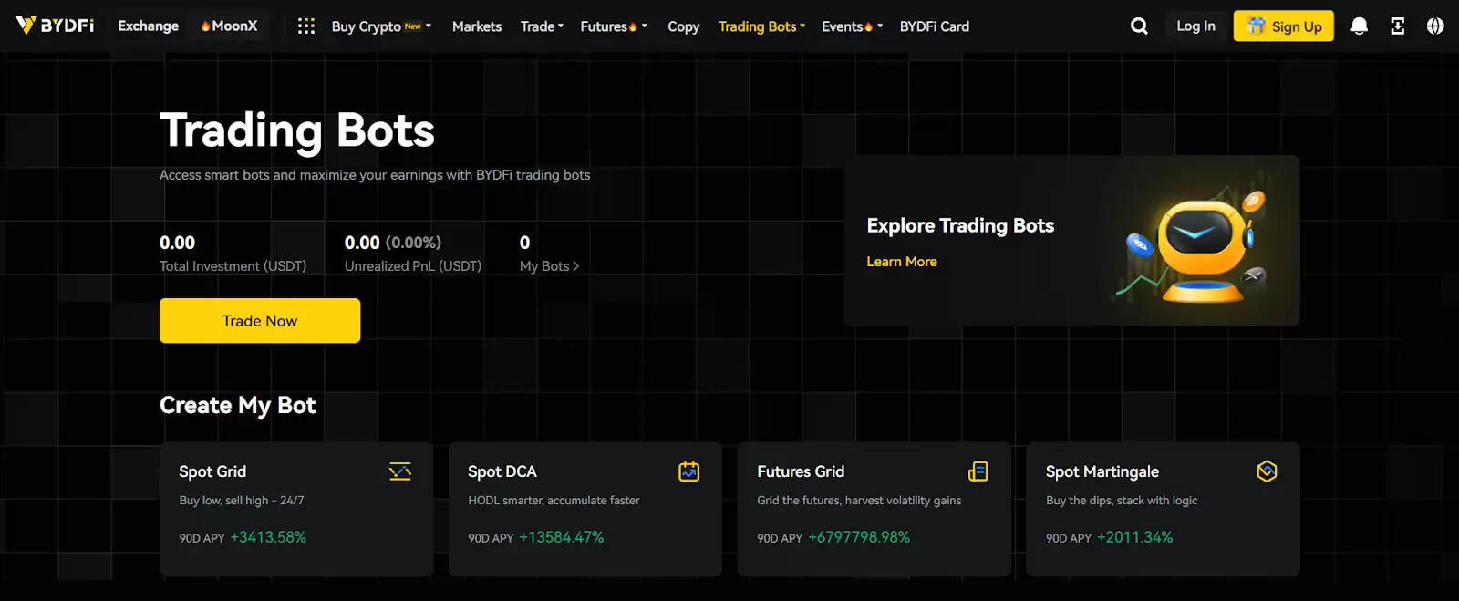The width and height of the screenshot is (1459, 601).
Task: Open the notifications bell icon
Action: click(x=1359, y=26)
